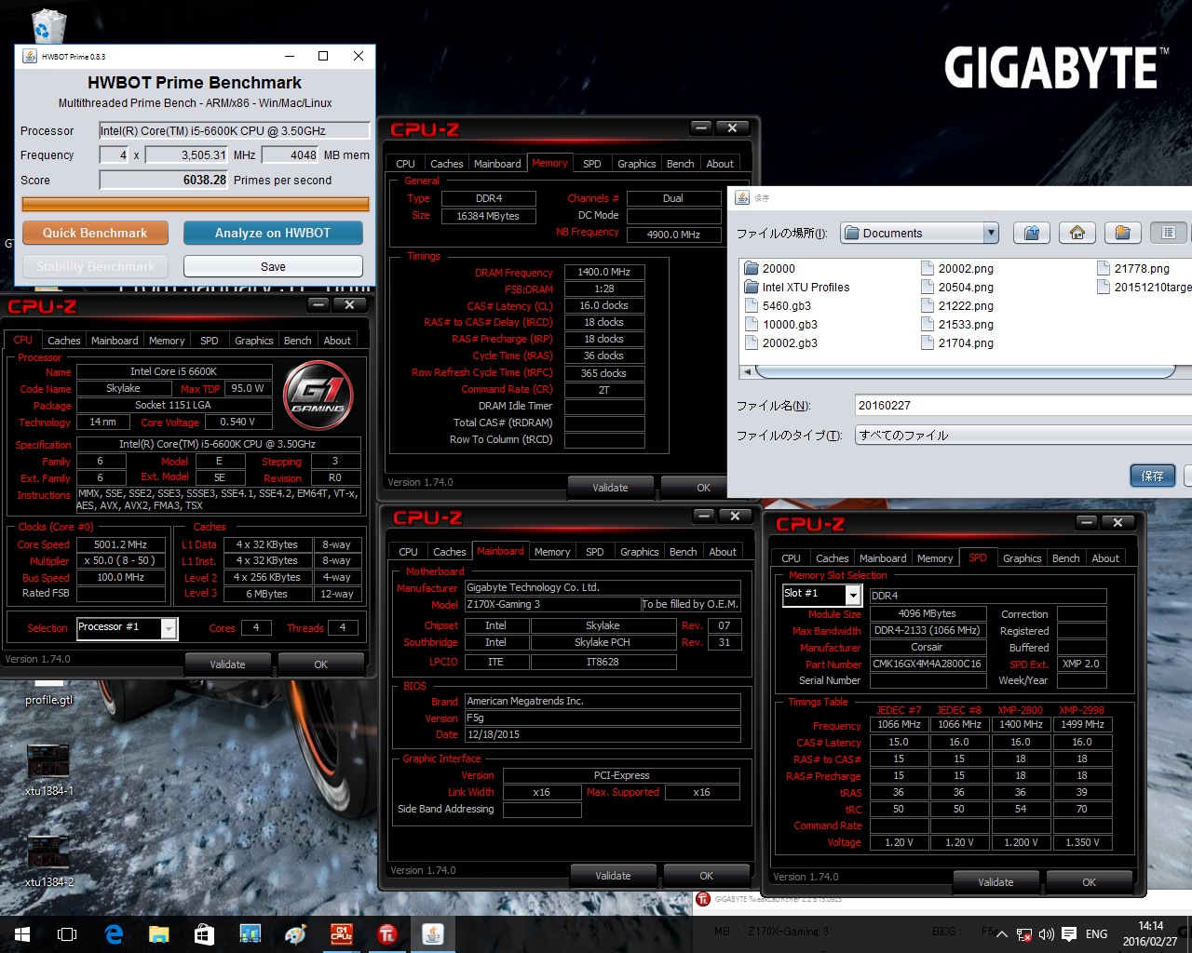Show hidden system tray icons
Image resolution: width=1192 pixels, height=953 pixels.
pyautogui.click(x=1002, y=934)
